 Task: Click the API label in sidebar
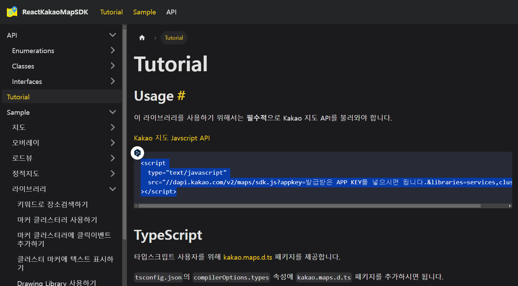[12, 35]
